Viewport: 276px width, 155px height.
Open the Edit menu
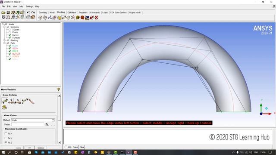click(9, 6)
